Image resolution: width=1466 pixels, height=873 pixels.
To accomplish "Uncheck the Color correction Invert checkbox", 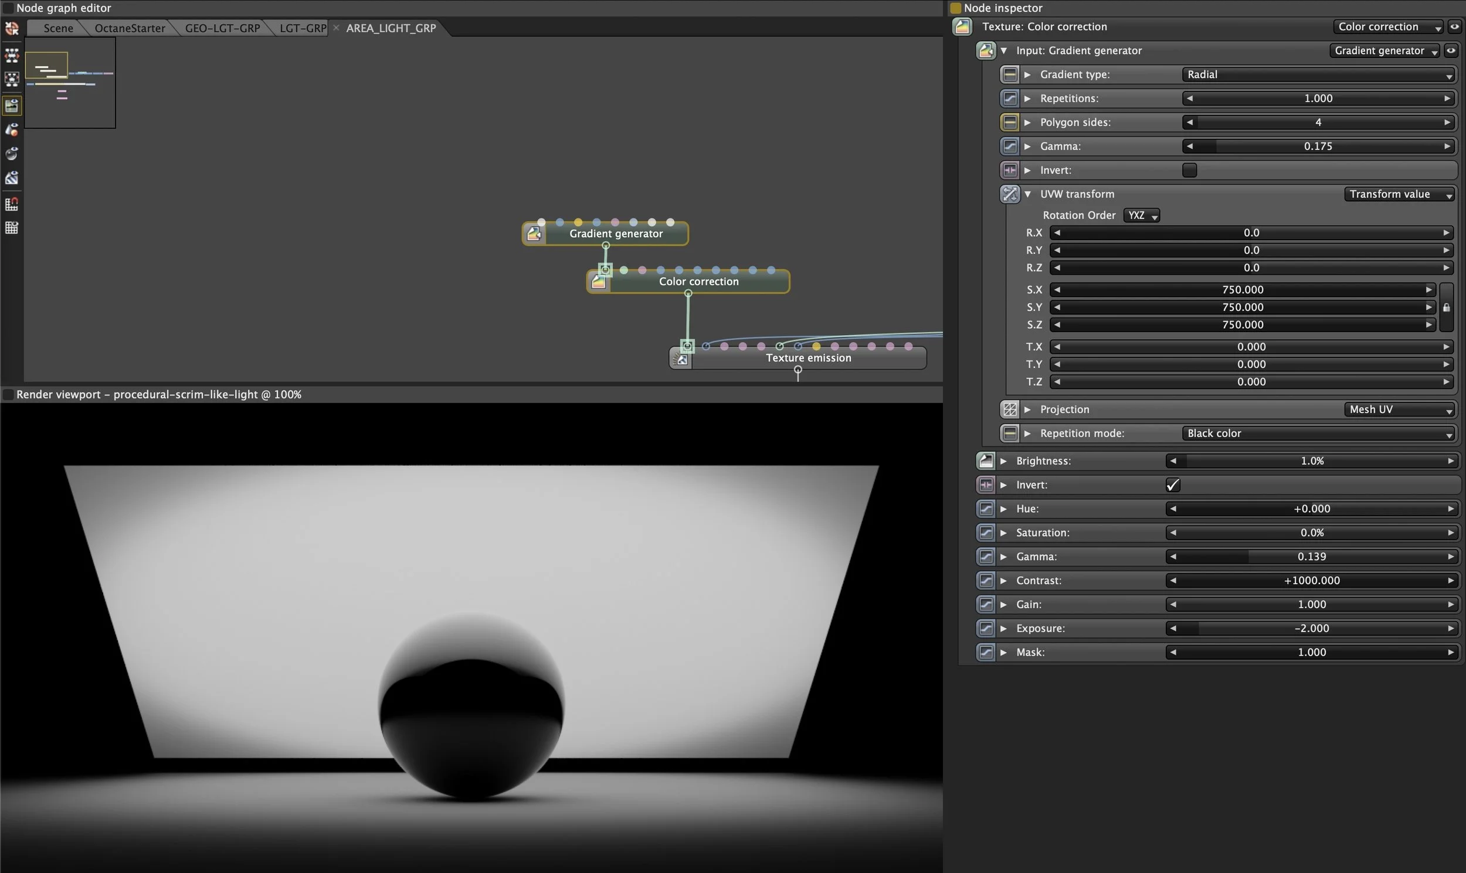I will coord(1173,485).
